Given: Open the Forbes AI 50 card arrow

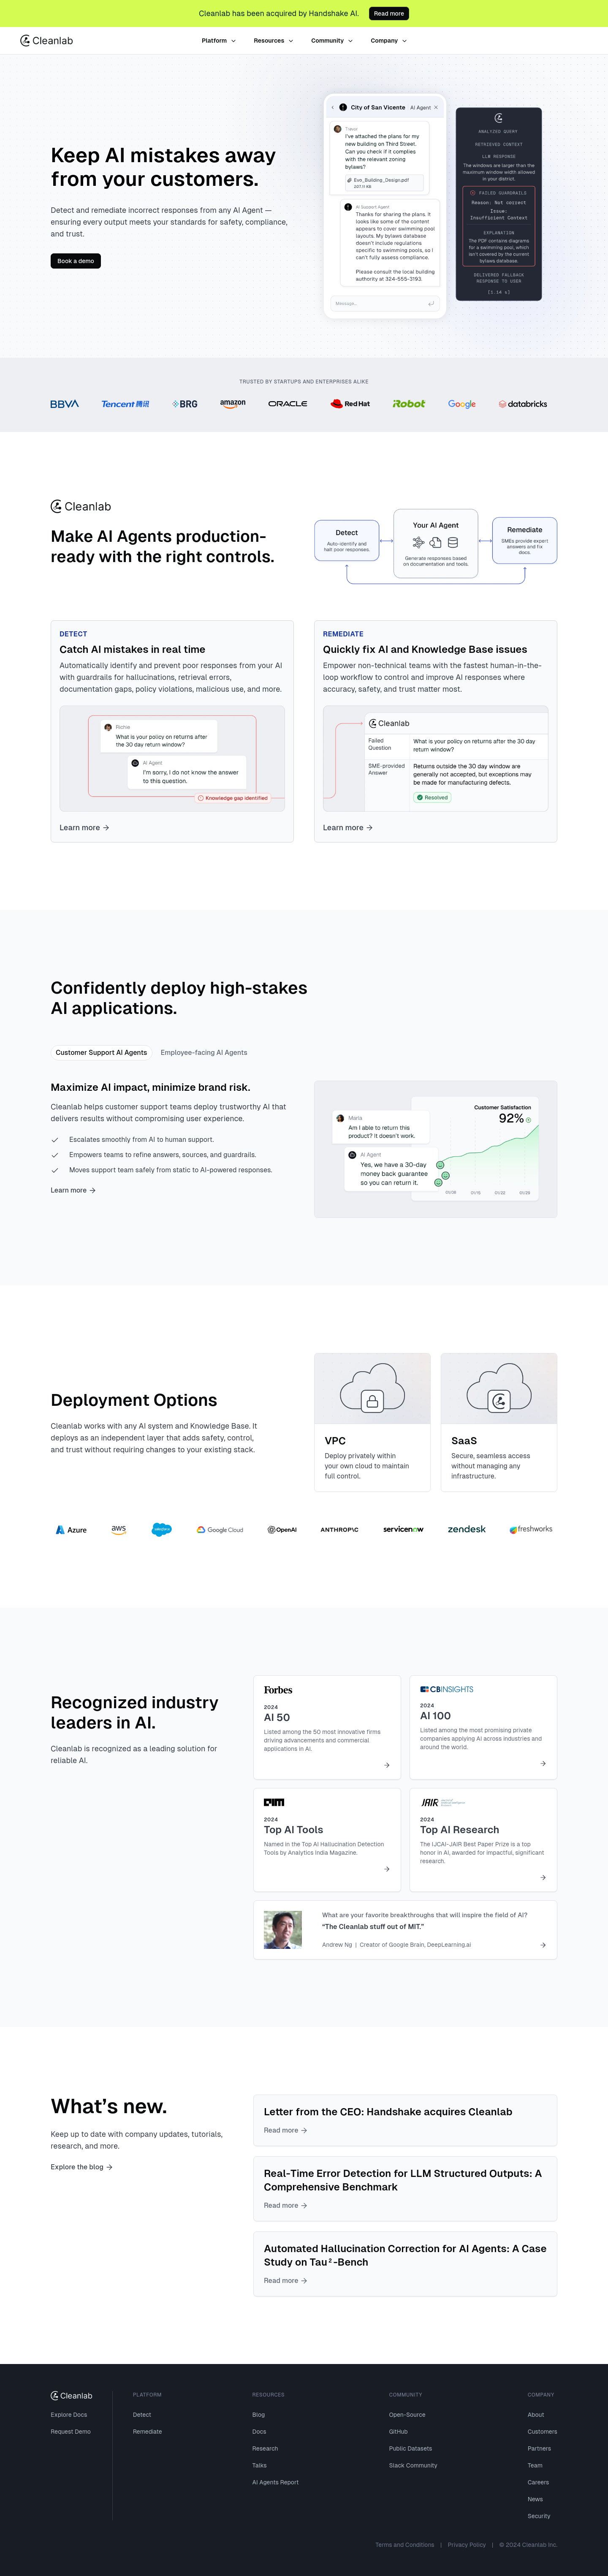Looking at the screenshot, I should pos(387,1765).
